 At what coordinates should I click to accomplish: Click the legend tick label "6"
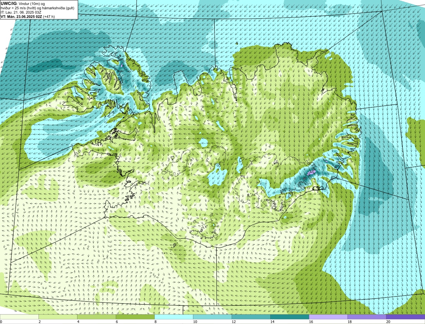[117, 322]
